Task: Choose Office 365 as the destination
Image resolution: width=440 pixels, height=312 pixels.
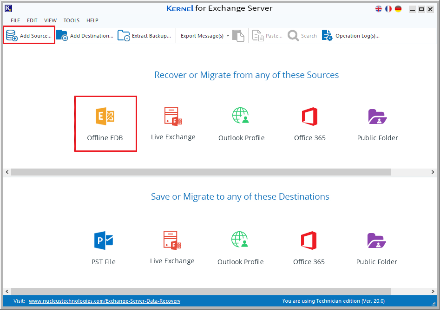Action: coord(309,248)
